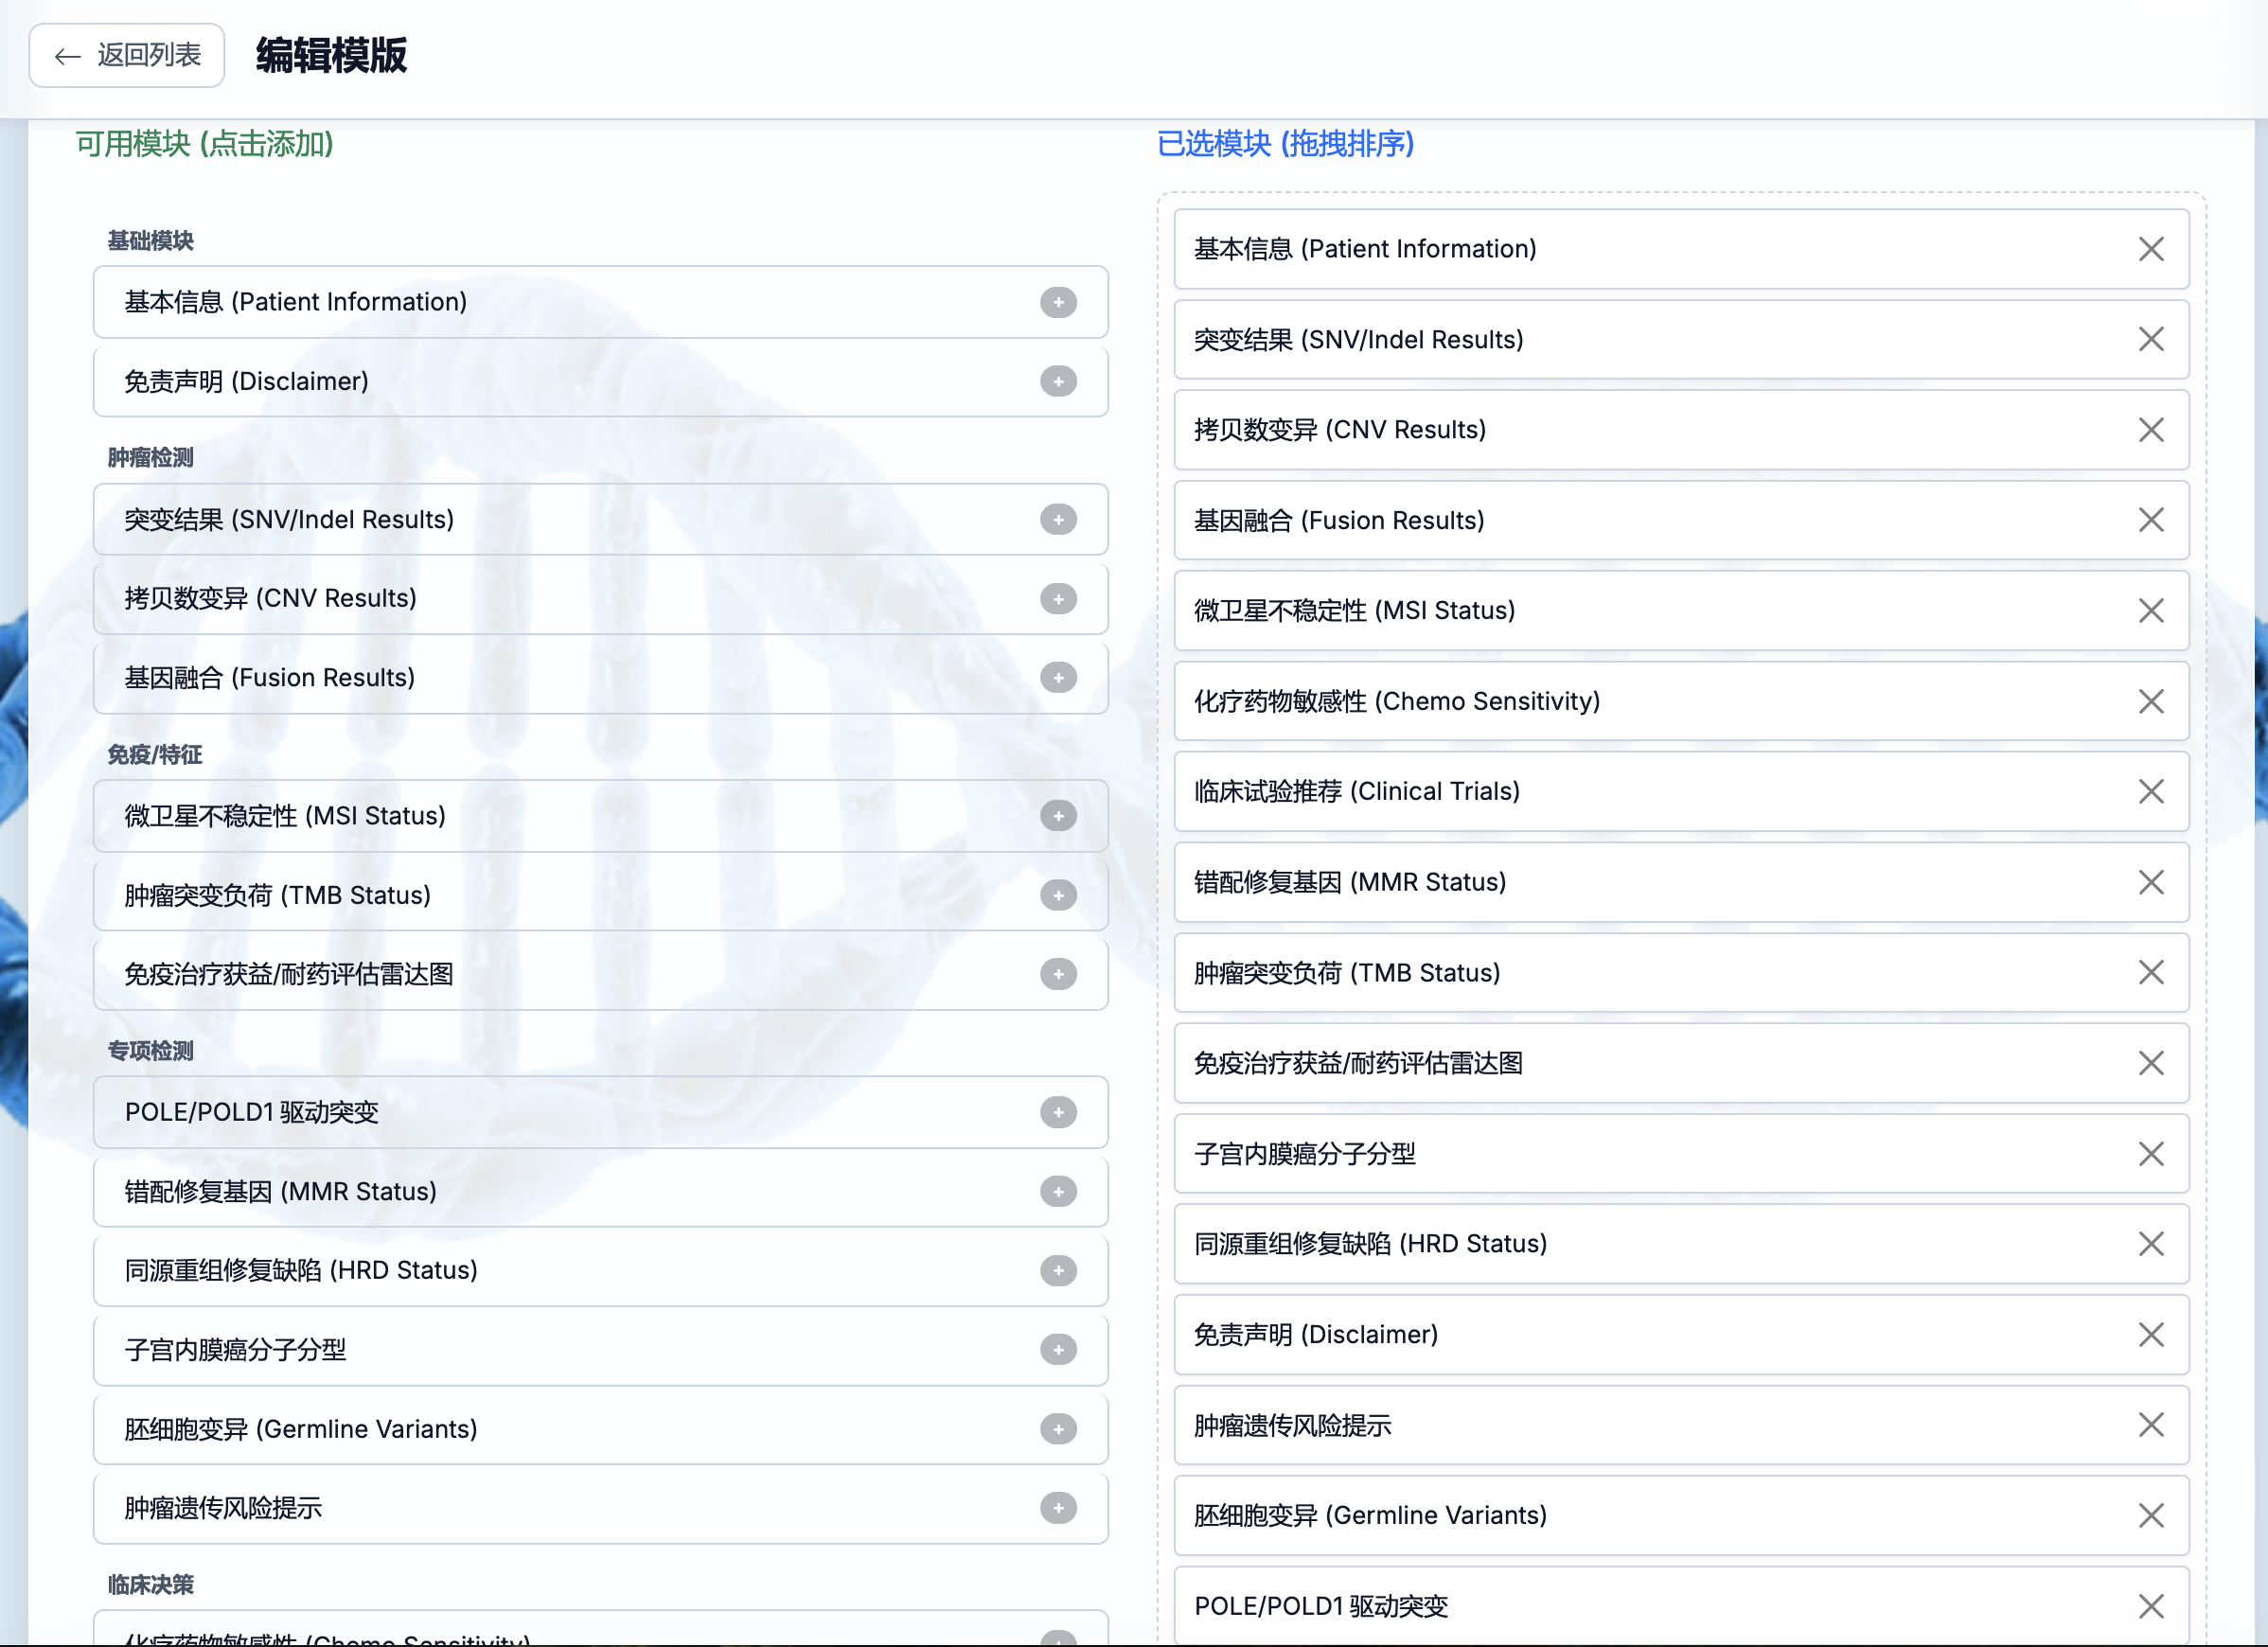Remove selected 肿瘤遗传风险提示 with X icon

2151,1425
